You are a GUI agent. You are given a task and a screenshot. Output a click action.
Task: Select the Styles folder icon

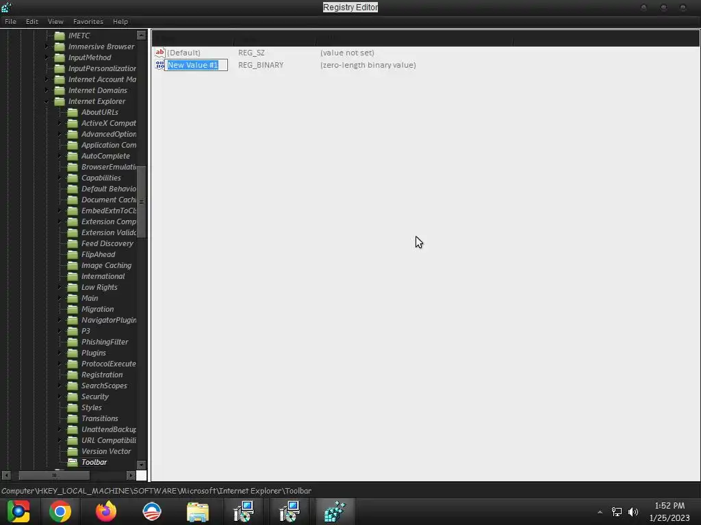click(x=73, y=407)
